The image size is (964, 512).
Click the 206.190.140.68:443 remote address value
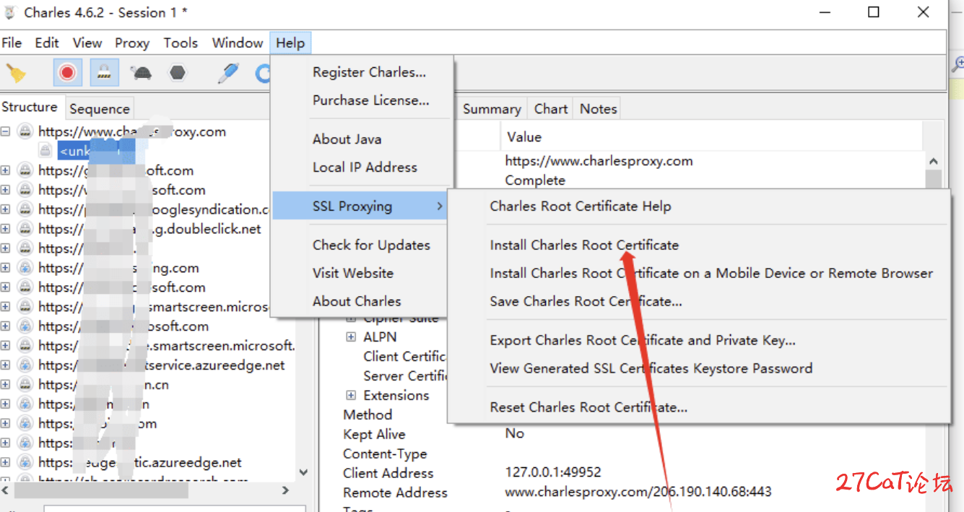pos(638,493)
